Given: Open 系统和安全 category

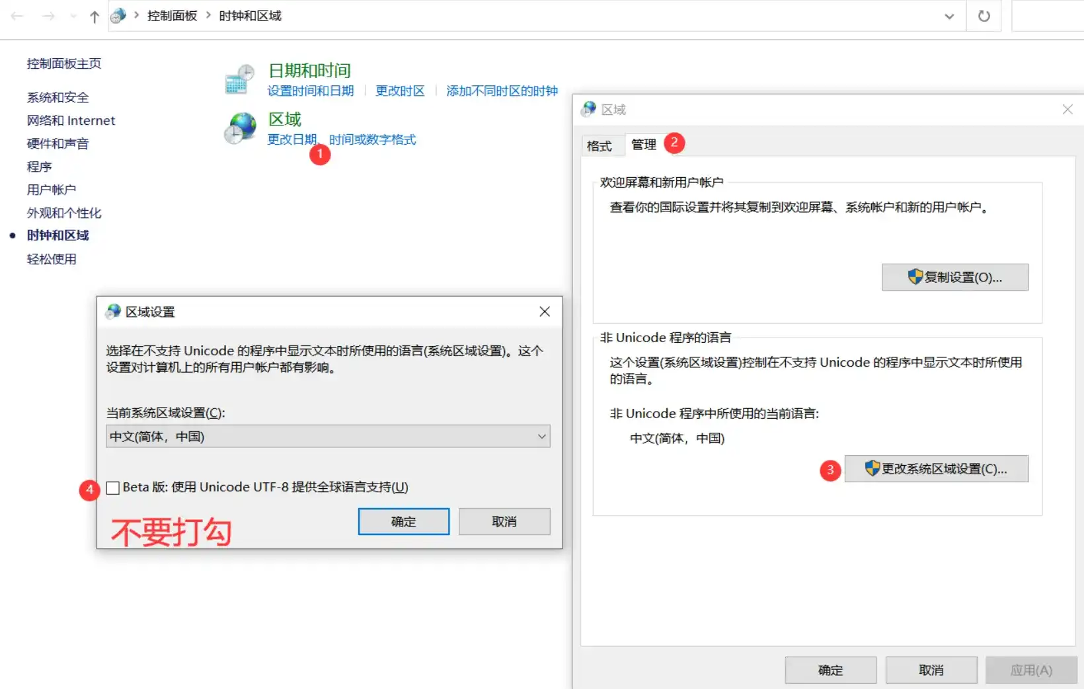Looking at the screenshot, I should click(58, 97).
